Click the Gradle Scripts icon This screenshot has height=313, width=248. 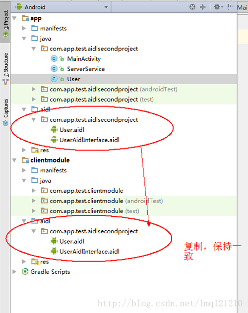click(x=25, y=271)
